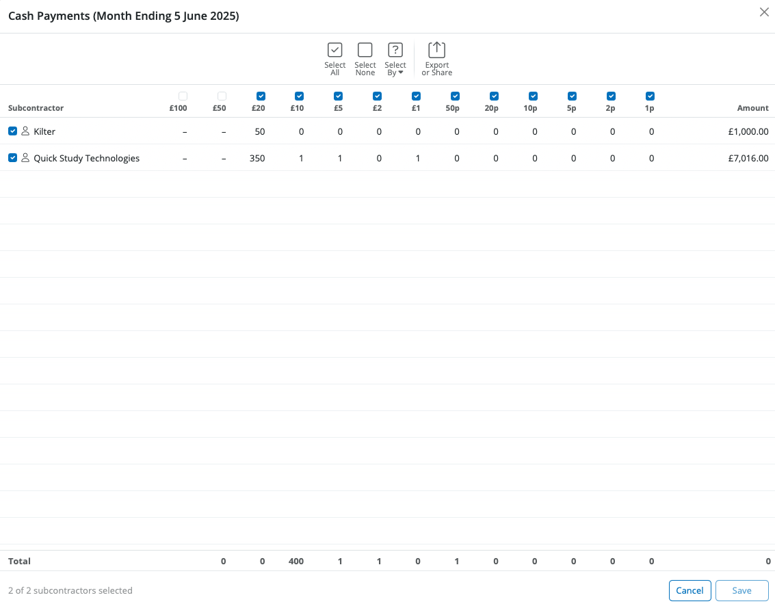
Task: Click the Select All icon
Action: point(334,51)
